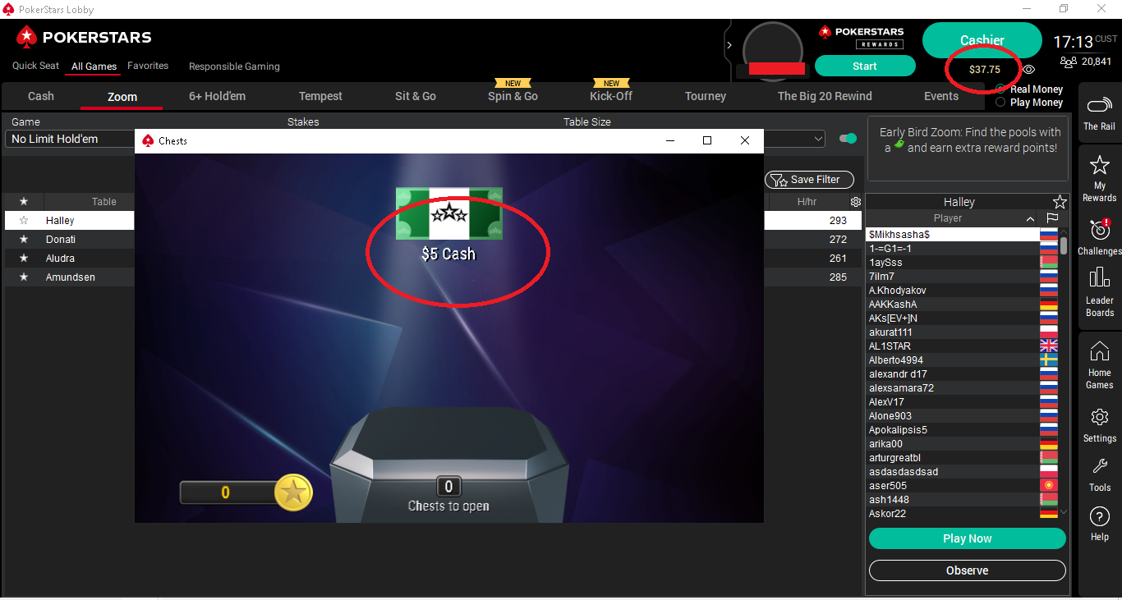Open Tools wrench icon
1122x600 pixels.
pyautogui.click(x=1099, y=466)
